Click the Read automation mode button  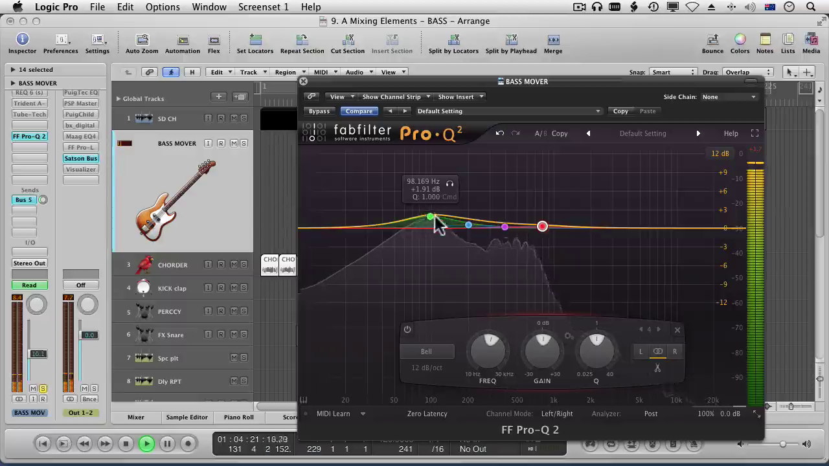[29, 285]
